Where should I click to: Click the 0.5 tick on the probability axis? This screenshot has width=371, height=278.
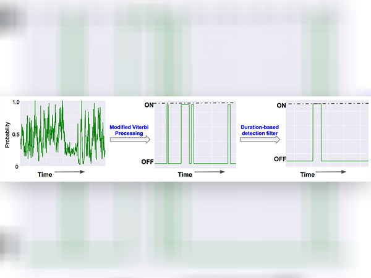(15, 134)
